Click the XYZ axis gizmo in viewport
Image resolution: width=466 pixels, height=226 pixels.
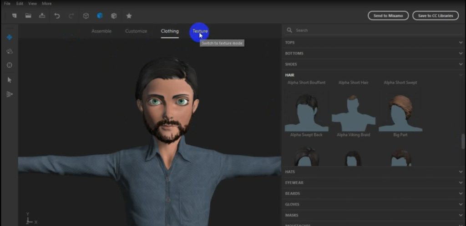point(30,219)
